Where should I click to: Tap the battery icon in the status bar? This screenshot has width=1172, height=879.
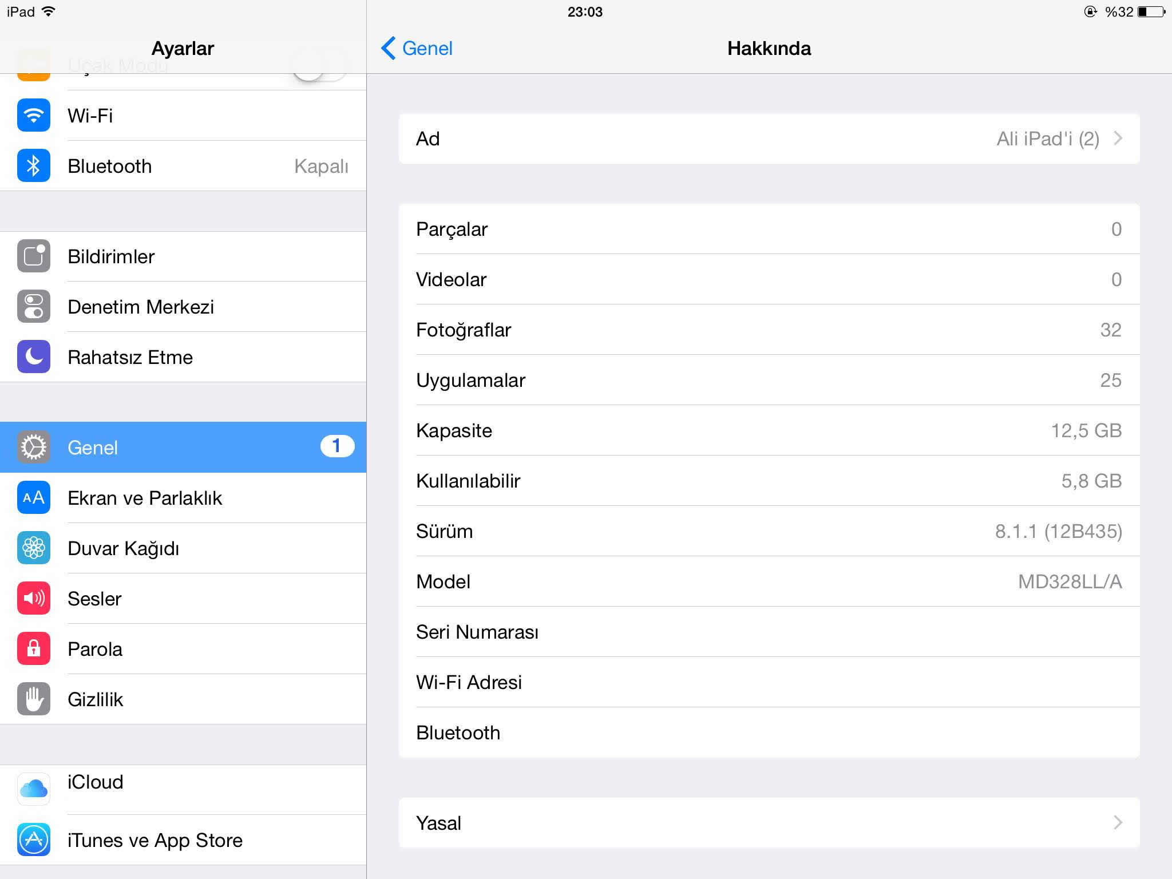1151,11
